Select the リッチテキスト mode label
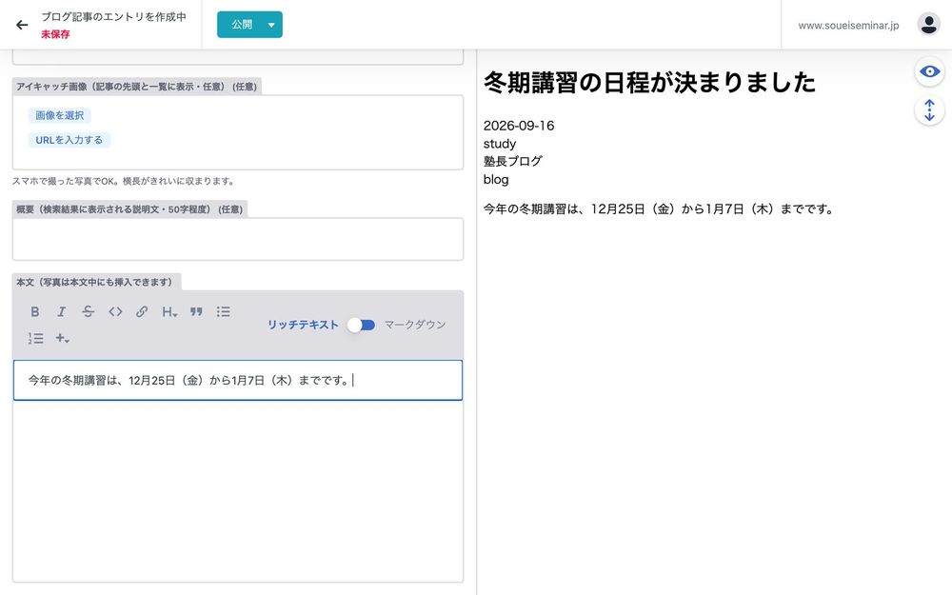 click(x=303, y=325)
